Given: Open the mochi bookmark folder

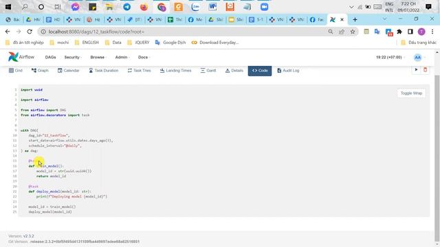Looking at the screenshot, I should coord(59,43).
